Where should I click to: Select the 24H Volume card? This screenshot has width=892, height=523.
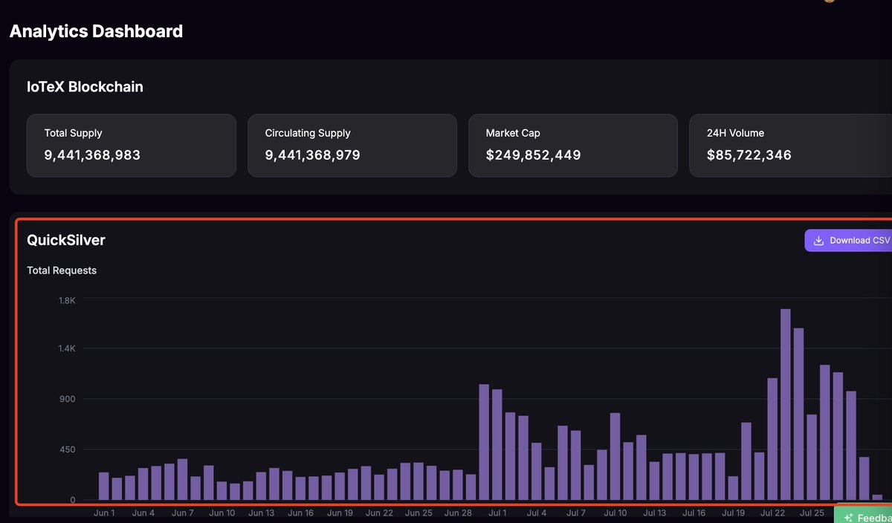(791, 146)
